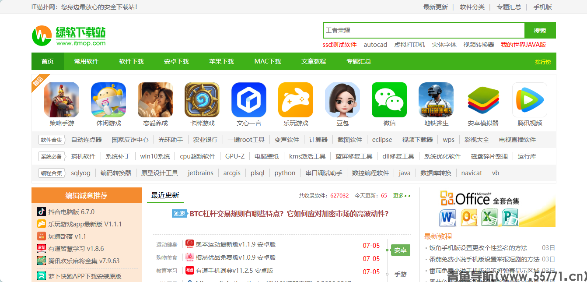The height and width of the screenshot is (282, 587).
Task: Open the GPU-Z link
Action: (235, 156)
